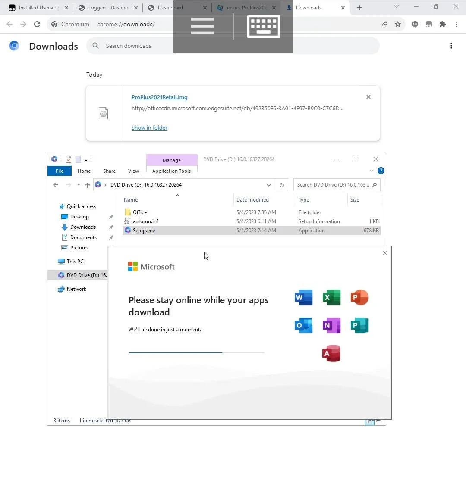The image size is (466, 483).
Task: Open a new browser tab
Action: 359,8
